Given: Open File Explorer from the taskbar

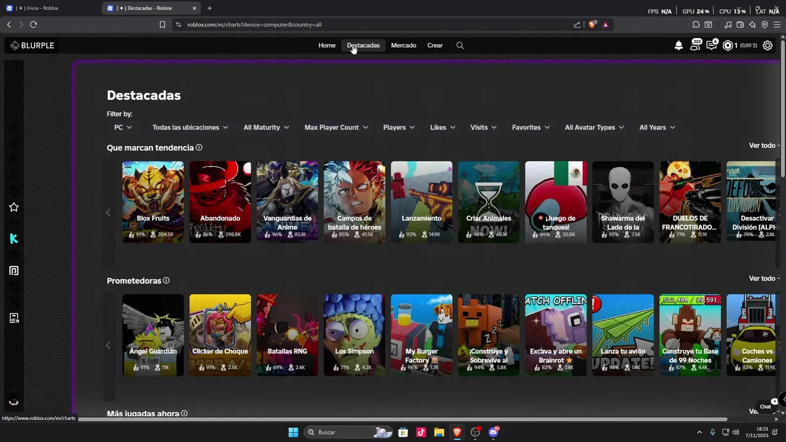Looking at the screenshot, I should coord(439,432).
